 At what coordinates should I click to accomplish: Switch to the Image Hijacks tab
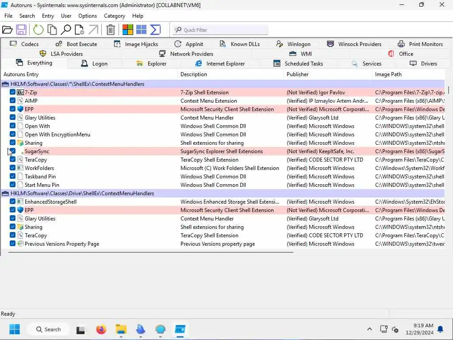136,44
